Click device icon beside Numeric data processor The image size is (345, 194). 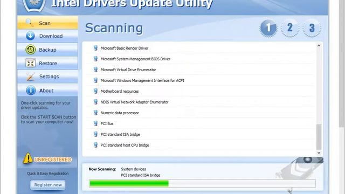(x=95, y=113)
